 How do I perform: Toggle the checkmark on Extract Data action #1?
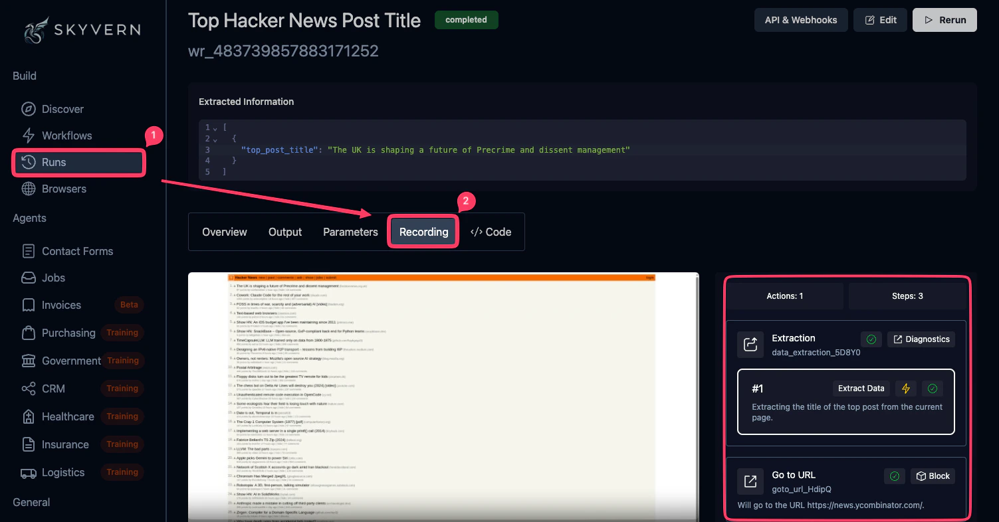pyautogui.click(x=932, y=388)
